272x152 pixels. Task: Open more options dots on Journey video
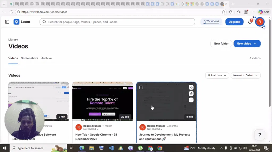tap(191, 100)
